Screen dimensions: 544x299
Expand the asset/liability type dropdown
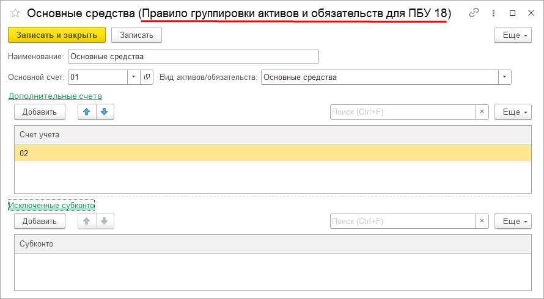point(504,77)
